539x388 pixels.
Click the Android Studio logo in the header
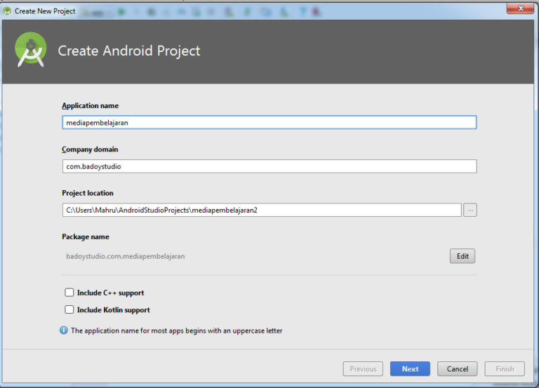click(x=30, y=50)
